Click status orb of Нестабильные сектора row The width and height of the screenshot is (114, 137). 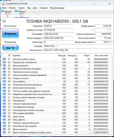click(x=4, y=107)
